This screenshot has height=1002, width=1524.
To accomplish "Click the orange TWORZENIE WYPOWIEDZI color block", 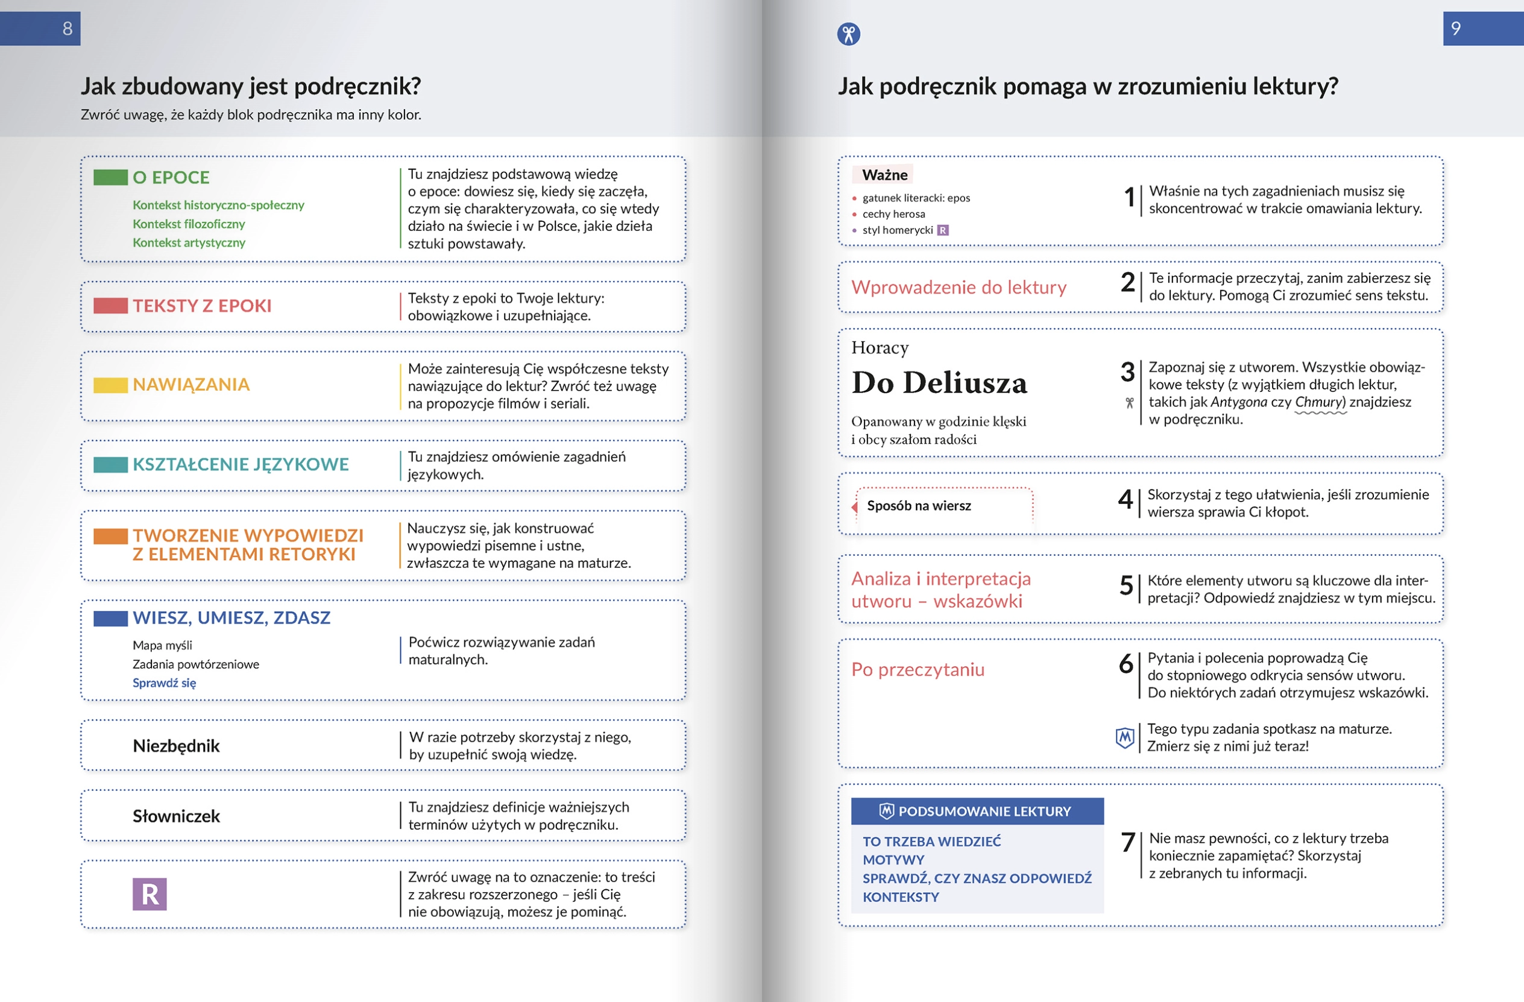I will [x=111, y=537].
